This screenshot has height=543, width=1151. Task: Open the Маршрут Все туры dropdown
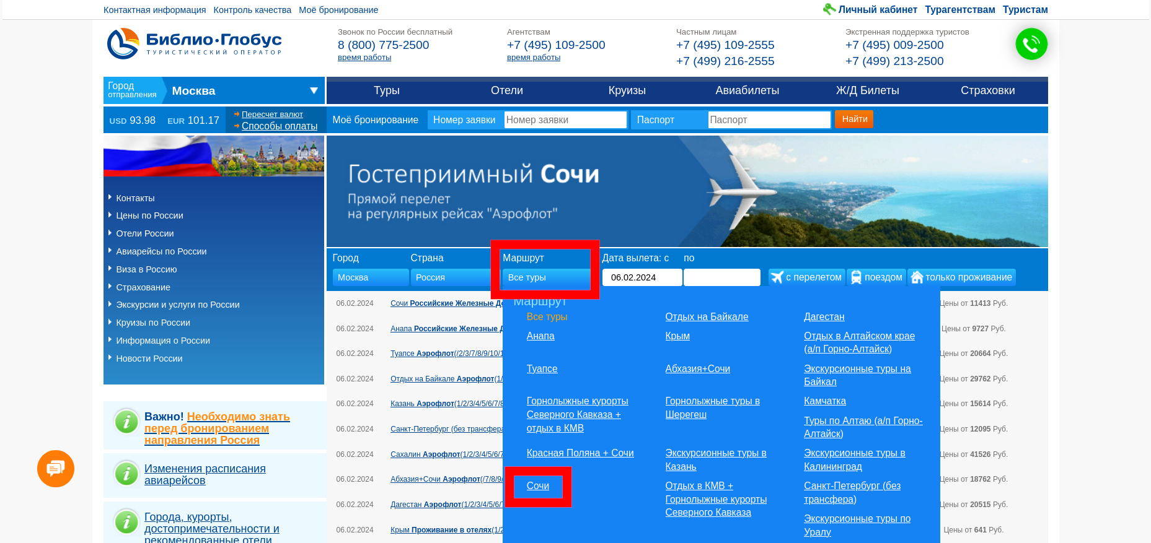click(545, 277)
